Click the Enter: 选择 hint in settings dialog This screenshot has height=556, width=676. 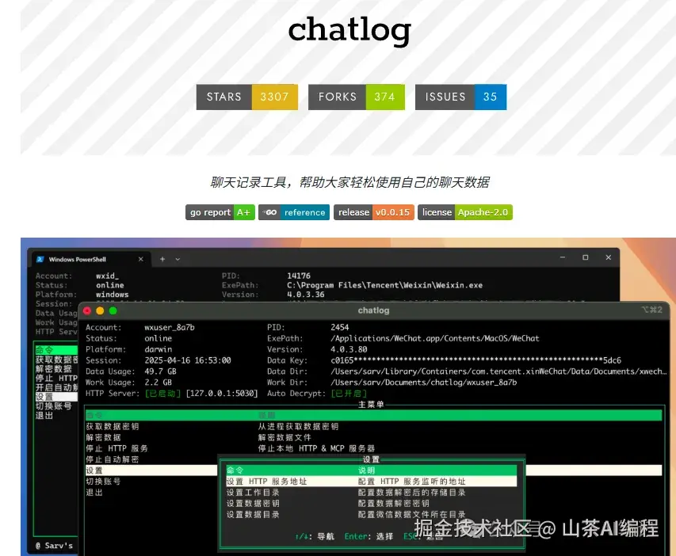click(x=369, y=537)
